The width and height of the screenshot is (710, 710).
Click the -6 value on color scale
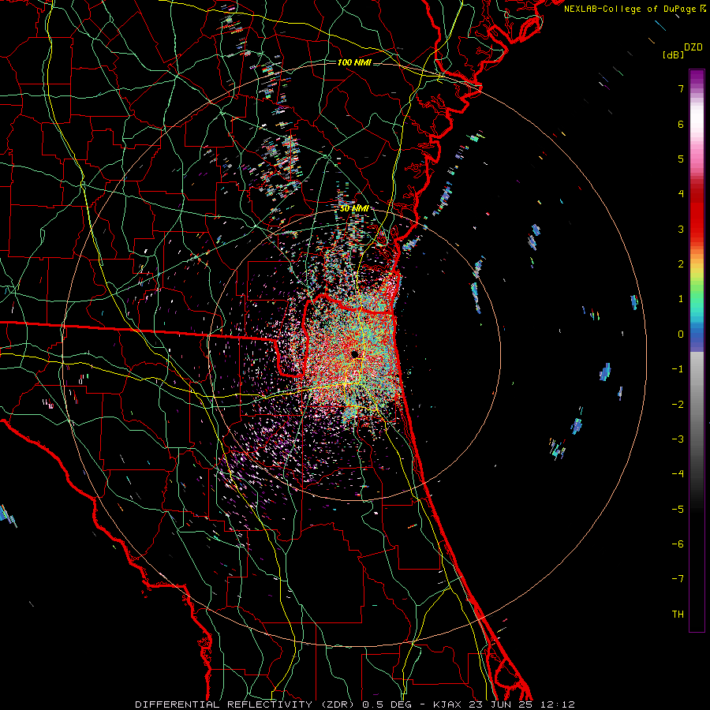(x=678, y=544)
